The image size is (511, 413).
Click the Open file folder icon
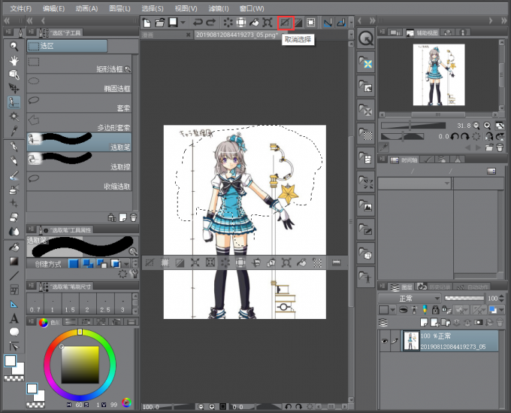point(159,23)
